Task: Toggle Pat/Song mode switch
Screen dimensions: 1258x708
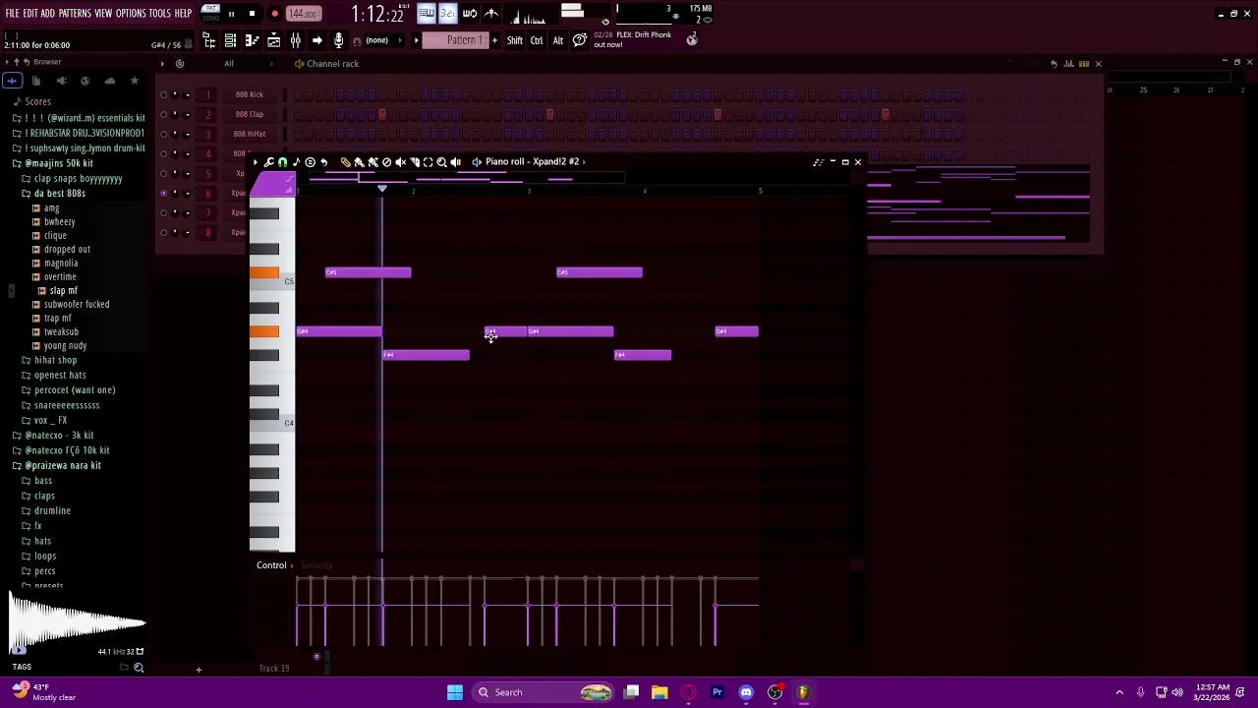Action: [x=209, y=14]
